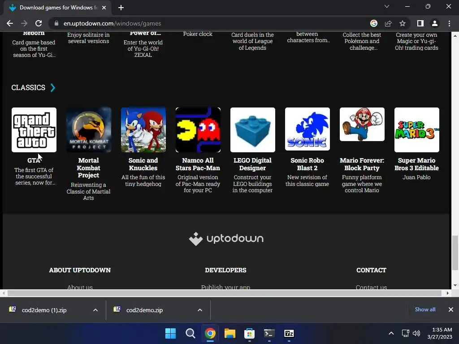This screenshot has height=344, width=459.
Task: Click the vertical scrollbar thumb
Action: (455, 253)
